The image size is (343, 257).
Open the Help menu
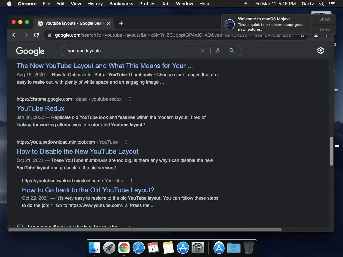tap(204, 4)
